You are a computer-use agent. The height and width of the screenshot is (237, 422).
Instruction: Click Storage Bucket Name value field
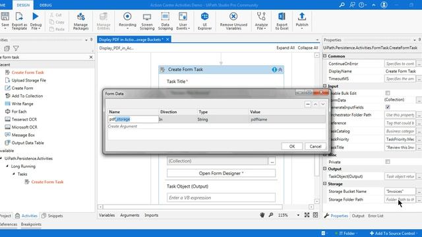tap(400, 192)
